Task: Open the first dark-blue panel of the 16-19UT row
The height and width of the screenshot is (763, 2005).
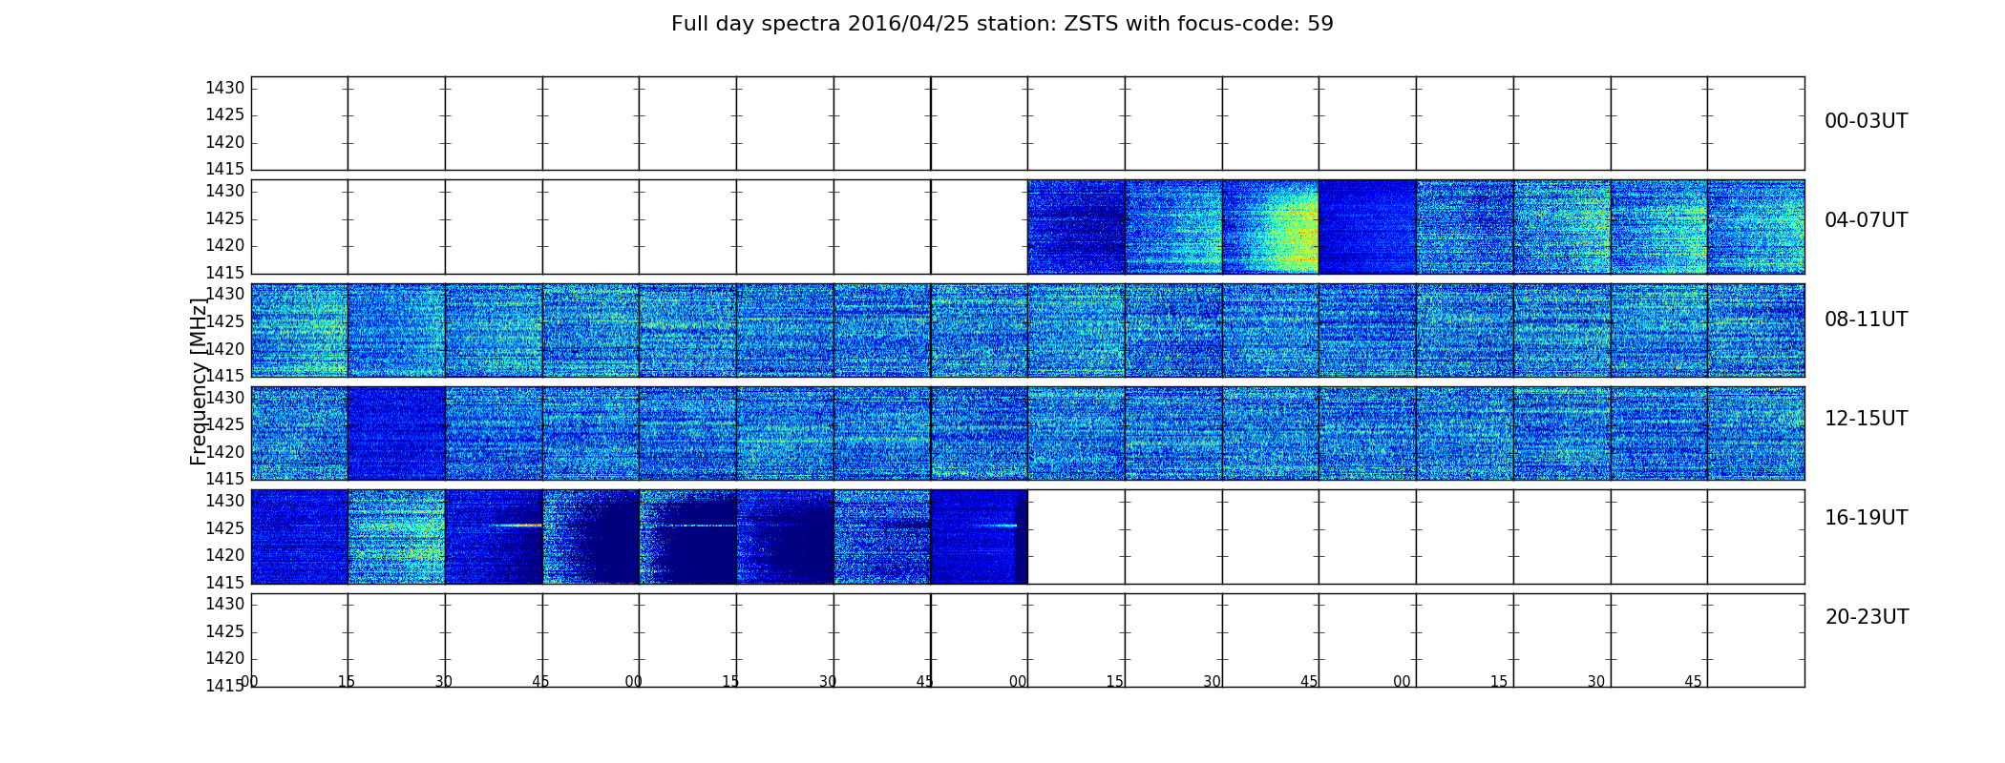Action: pos(299,537)
